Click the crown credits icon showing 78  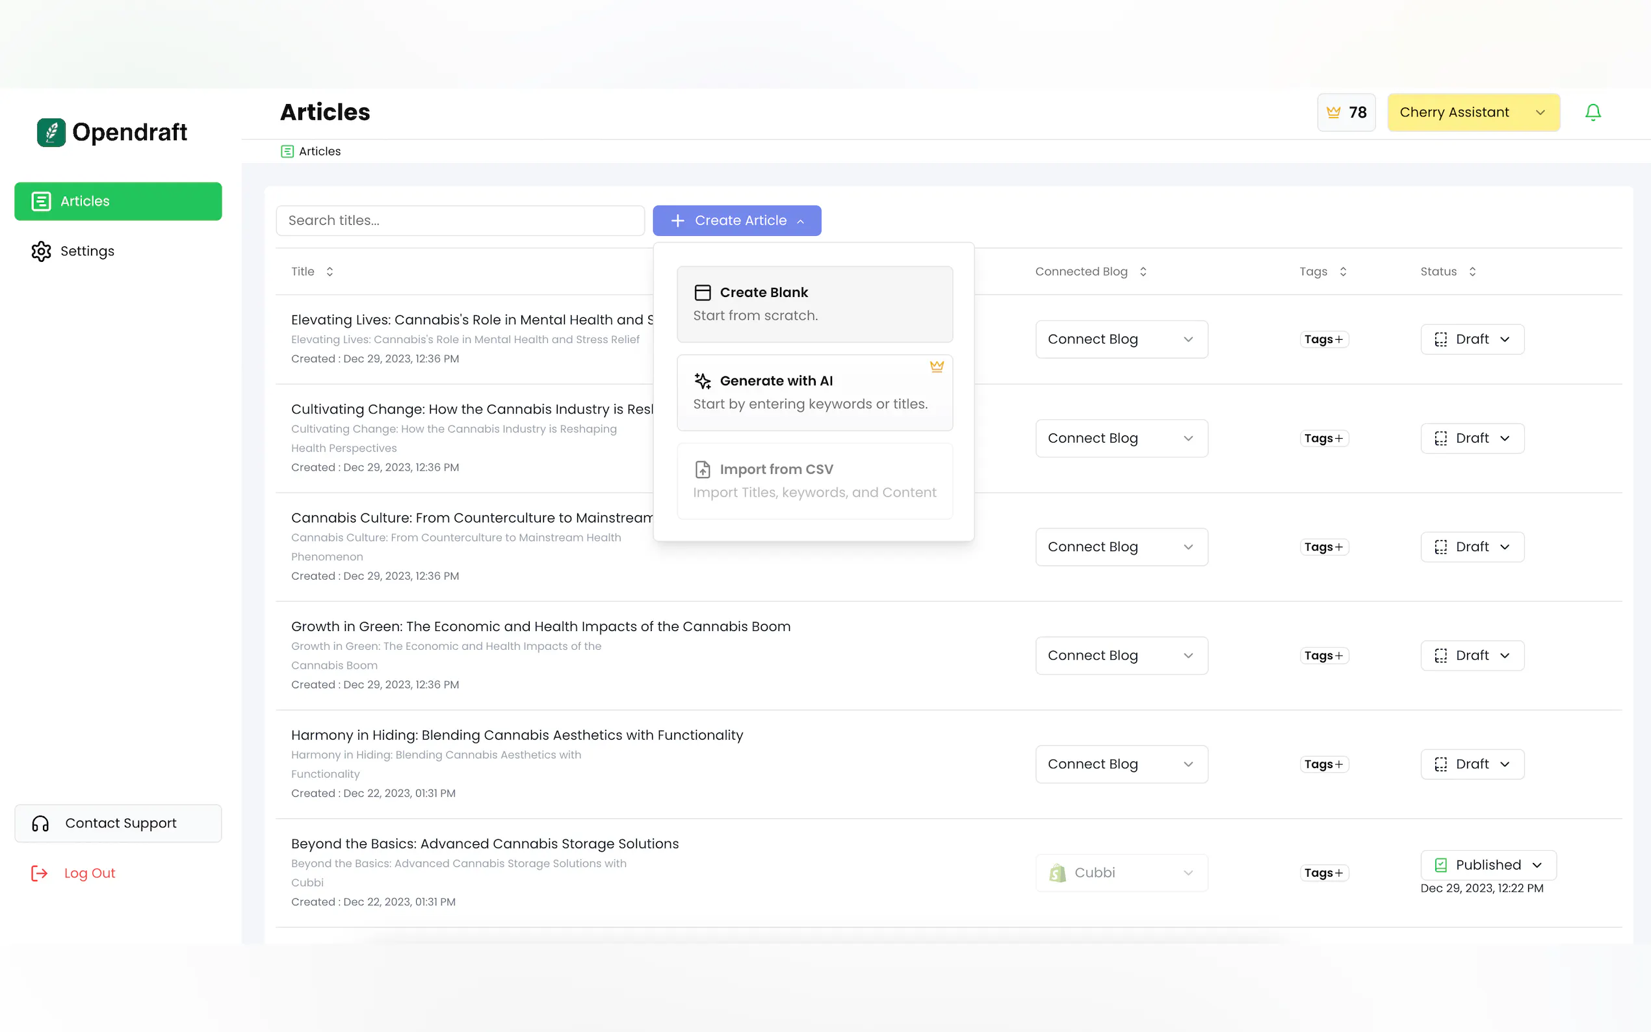point(1332,112)
